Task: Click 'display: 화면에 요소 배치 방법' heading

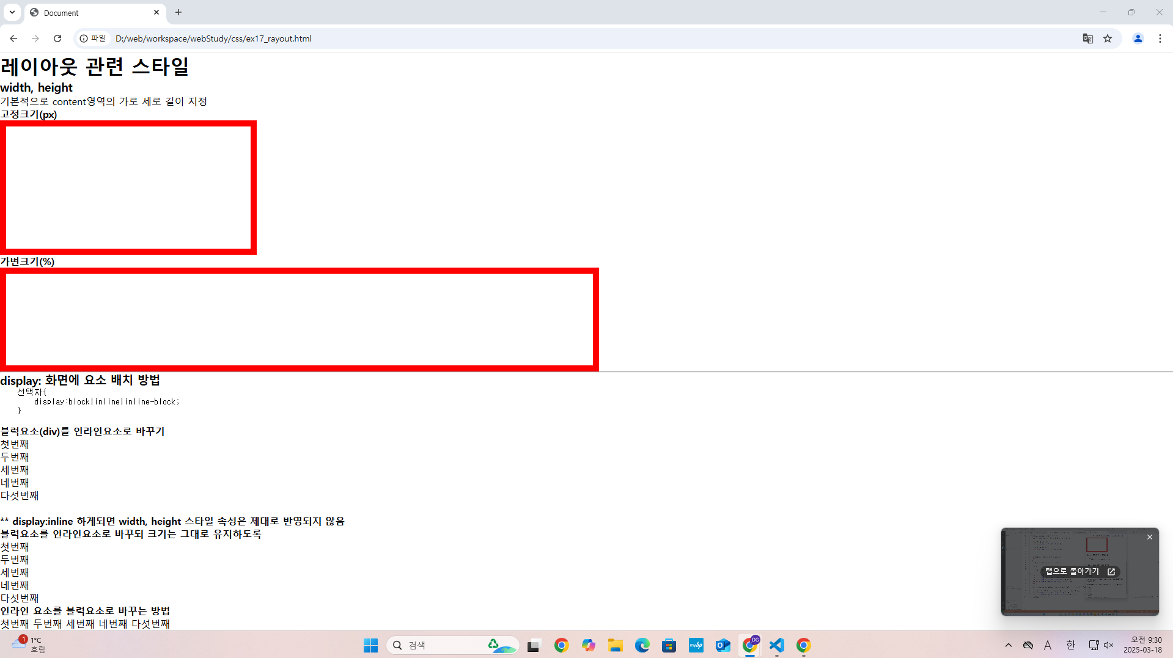Action: 80,380
